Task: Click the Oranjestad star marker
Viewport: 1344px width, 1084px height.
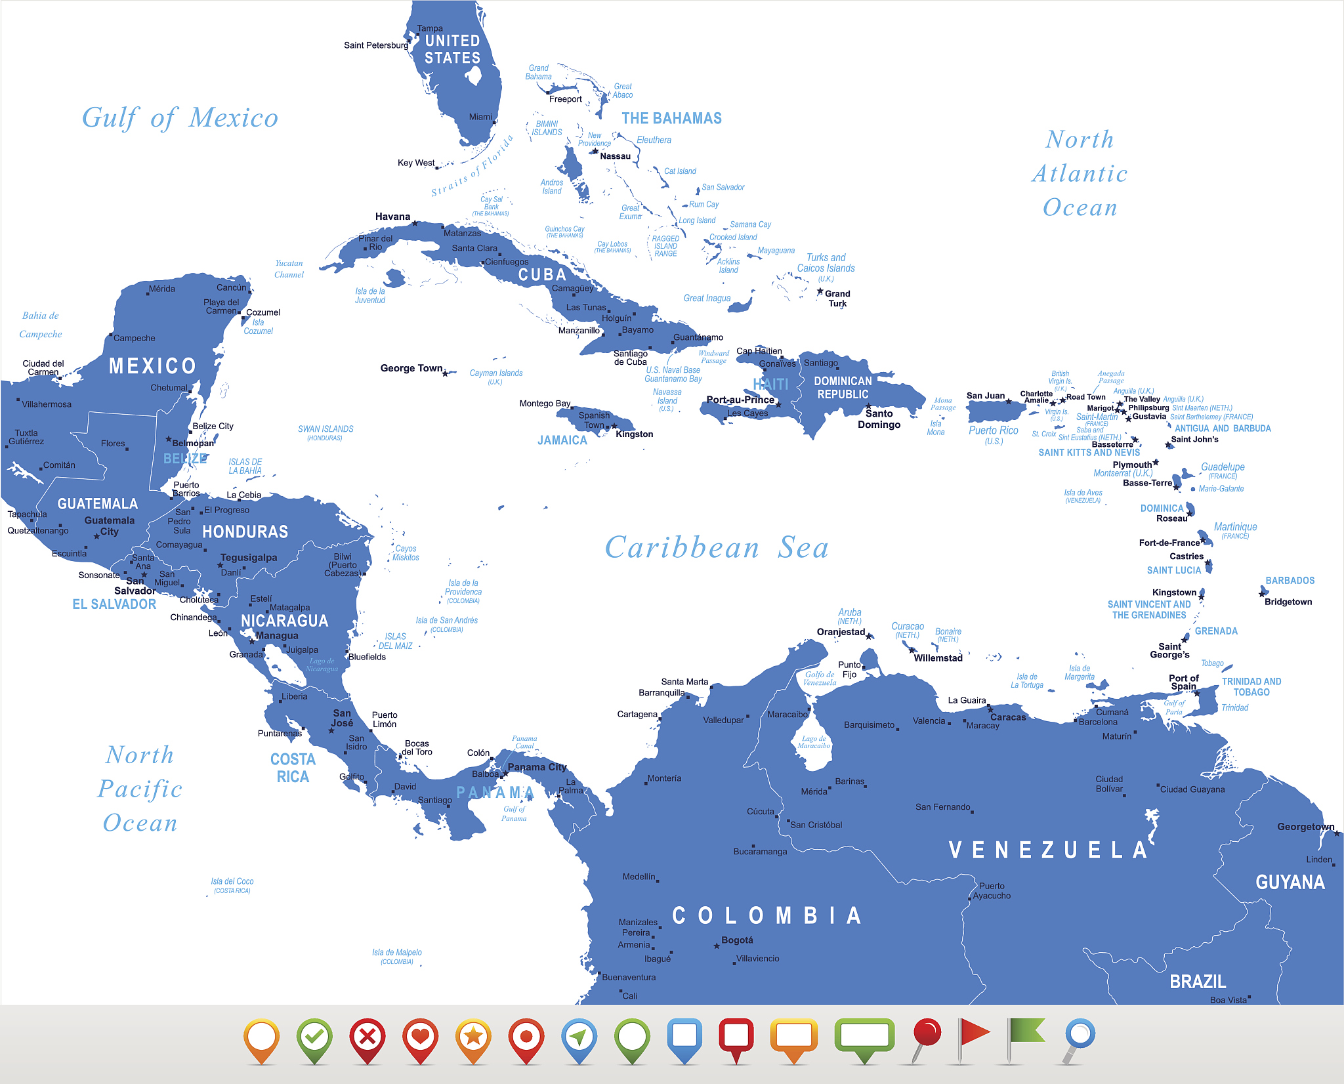Action: click(x=870, y=636)
